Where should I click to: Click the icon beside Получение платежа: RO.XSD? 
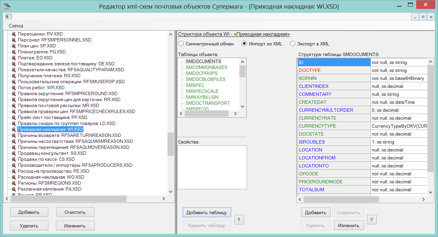[x=14, y=76]
